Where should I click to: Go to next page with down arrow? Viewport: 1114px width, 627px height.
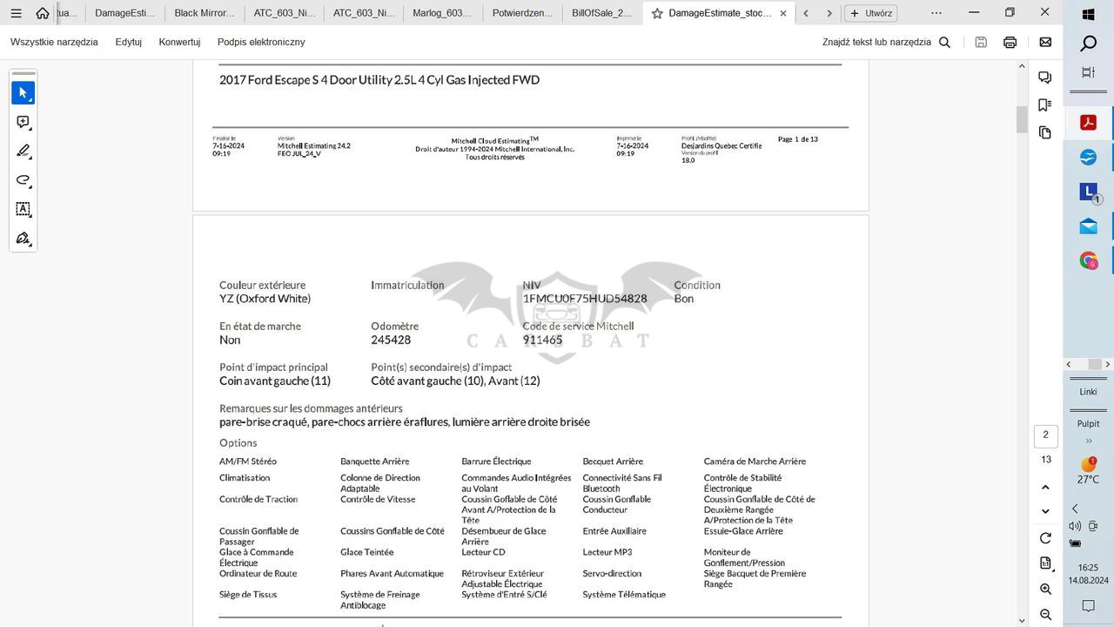1045,511
